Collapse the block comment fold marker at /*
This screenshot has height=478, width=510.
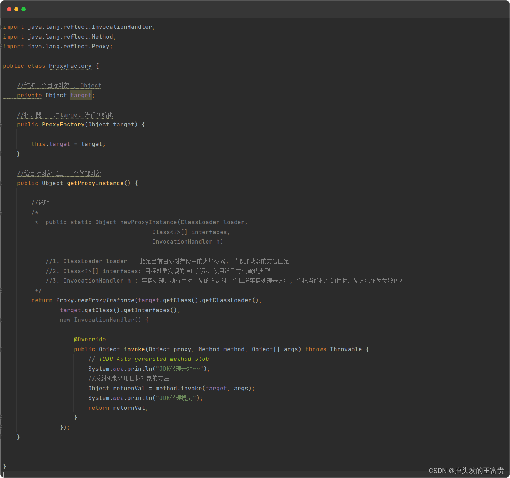point(1,213)
